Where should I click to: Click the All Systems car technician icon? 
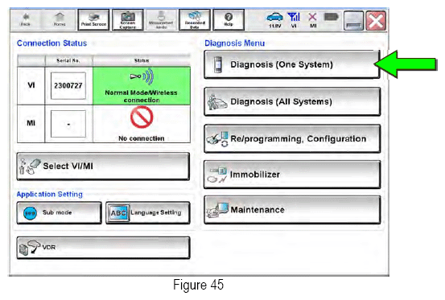216,102
